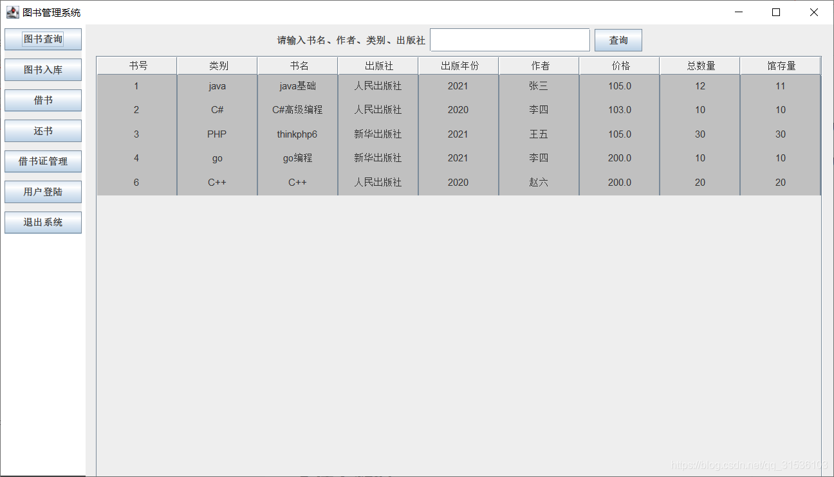
Task: Click the 图书入库 sidebar button
Action: [x=42, y=69]
